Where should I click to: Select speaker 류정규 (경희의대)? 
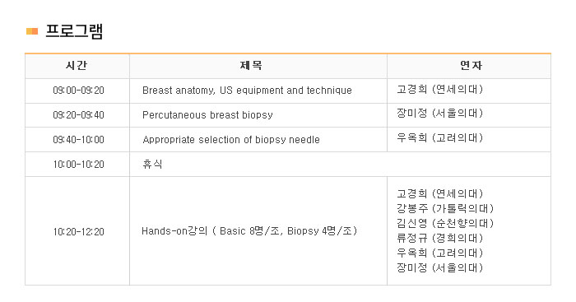(439, 238)
